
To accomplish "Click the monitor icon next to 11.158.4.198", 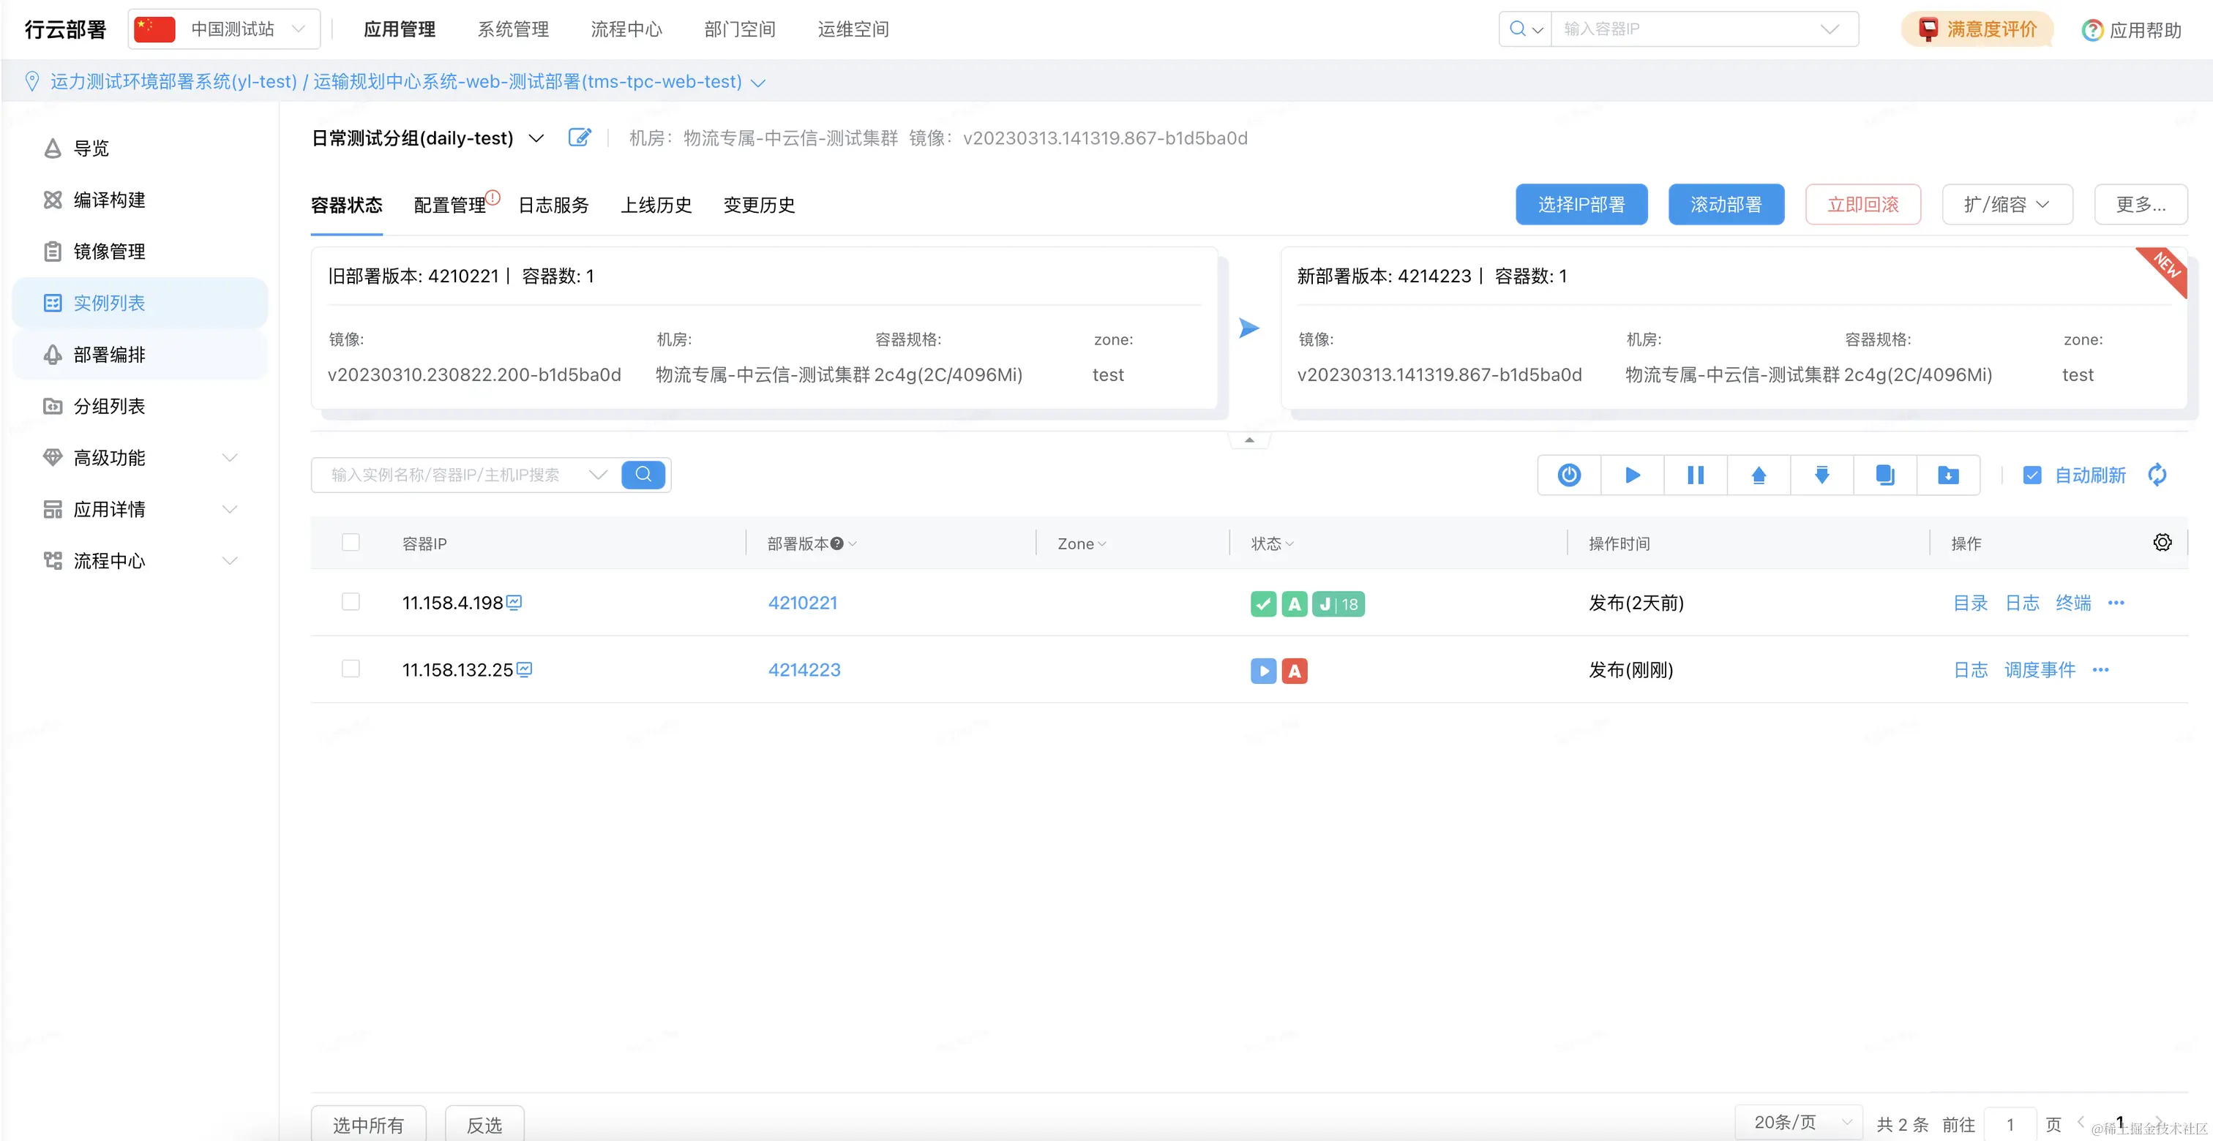I will tap(514, 603).
